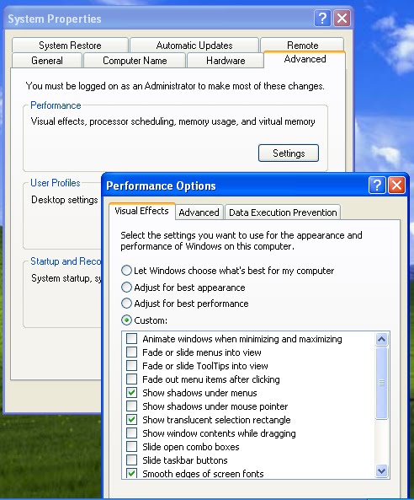
Task: Check Fade or slide menus into view
Action: coord(131,352)
